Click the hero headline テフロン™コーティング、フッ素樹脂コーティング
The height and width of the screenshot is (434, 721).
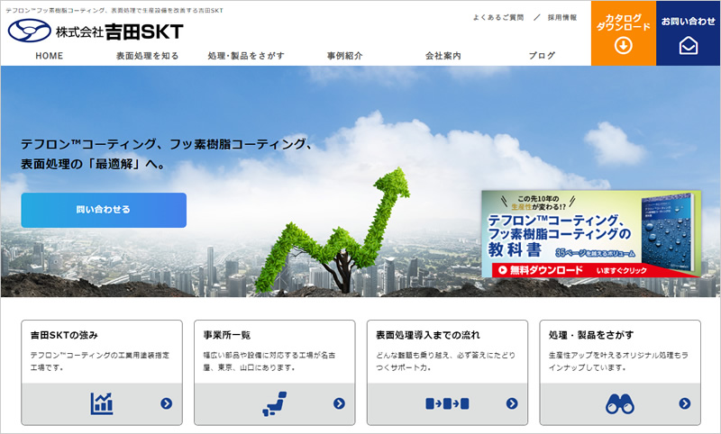click(168, 144)
